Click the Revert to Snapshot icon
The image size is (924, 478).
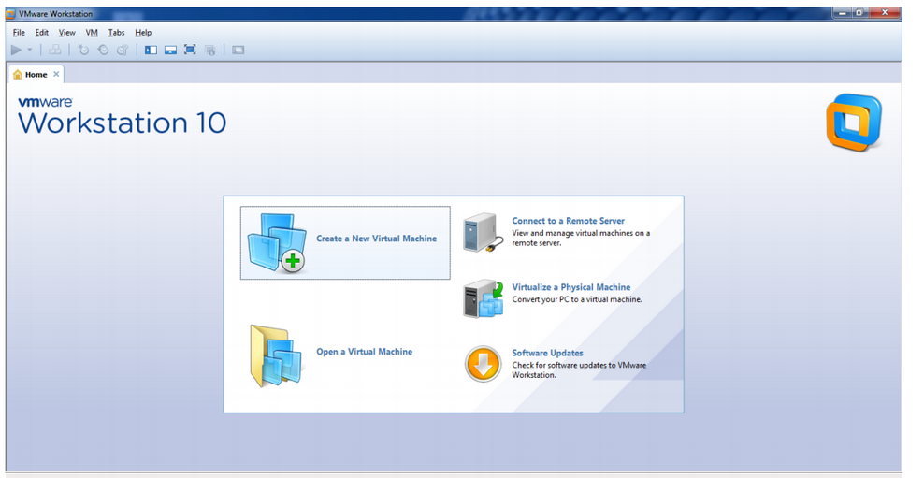click(x=103, y=51)
